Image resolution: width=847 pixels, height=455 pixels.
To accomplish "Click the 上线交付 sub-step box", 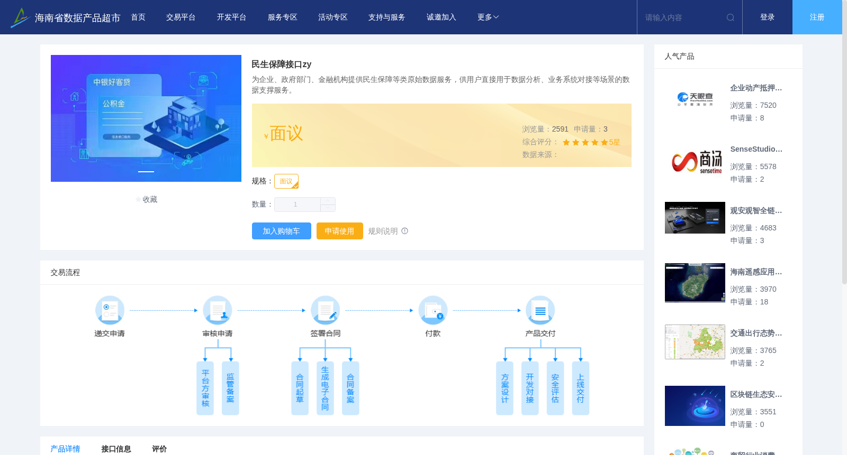I will click(581, 388).
